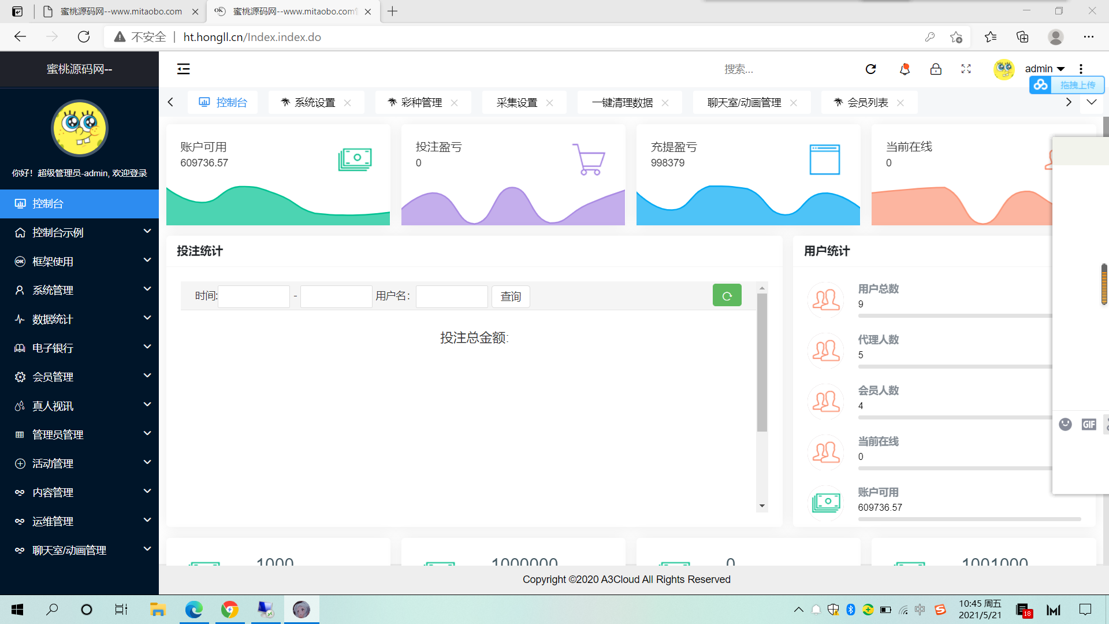
Task: Click the cloud upload 拖拽上传 icon
Action: 1041,85
